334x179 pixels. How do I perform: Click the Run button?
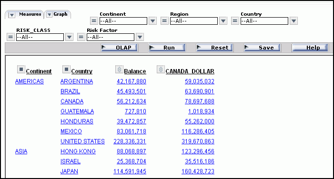pyautogui.click(x=167, y=48)
